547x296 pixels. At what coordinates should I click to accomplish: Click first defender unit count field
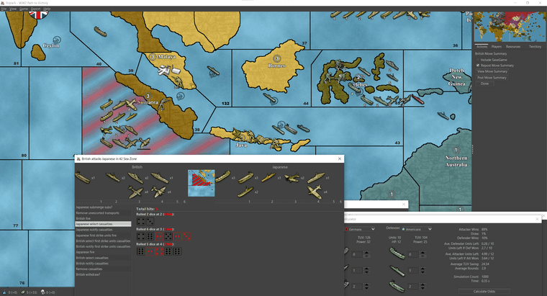click(x=414, y=254)
